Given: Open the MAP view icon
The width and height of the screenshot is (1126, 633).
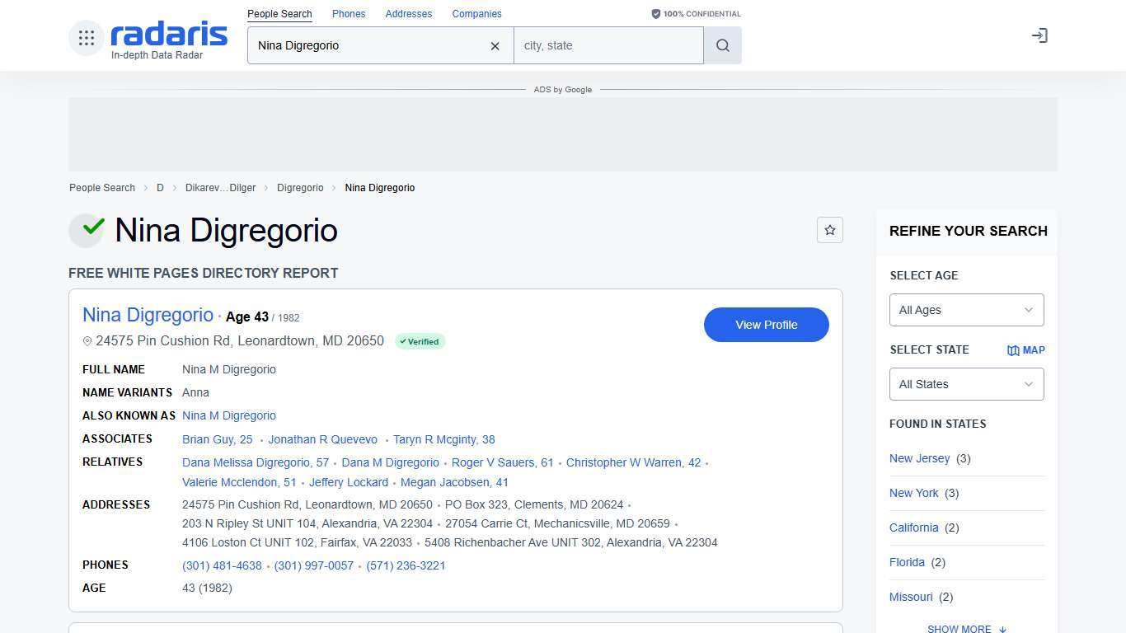Looking at the screenshot, I should pos(1025,349).
